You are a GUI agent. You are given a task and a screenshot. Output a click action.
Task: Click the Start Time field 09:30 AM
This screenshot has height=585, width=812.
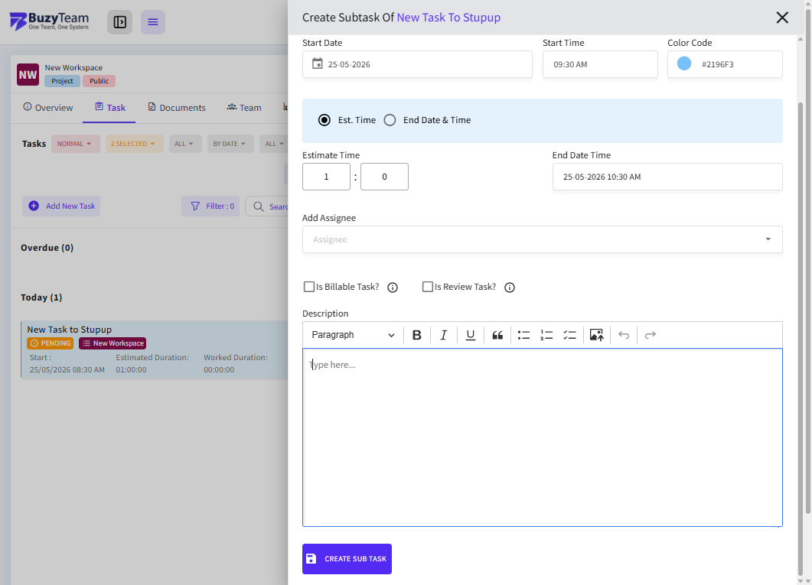coord(600,64)
